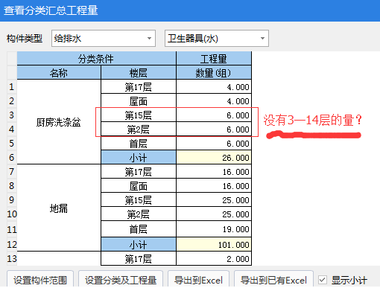
Task: Click the 4.000 value in row 2
Action: (214, 101)
